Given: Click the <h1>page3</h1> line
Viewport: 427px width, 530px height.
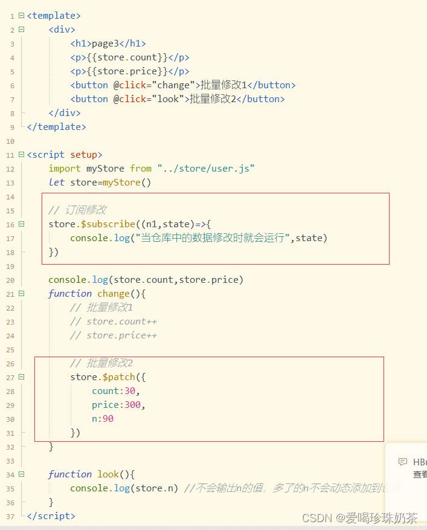Looking at the screenshot, I should click(x=108, y=44).
